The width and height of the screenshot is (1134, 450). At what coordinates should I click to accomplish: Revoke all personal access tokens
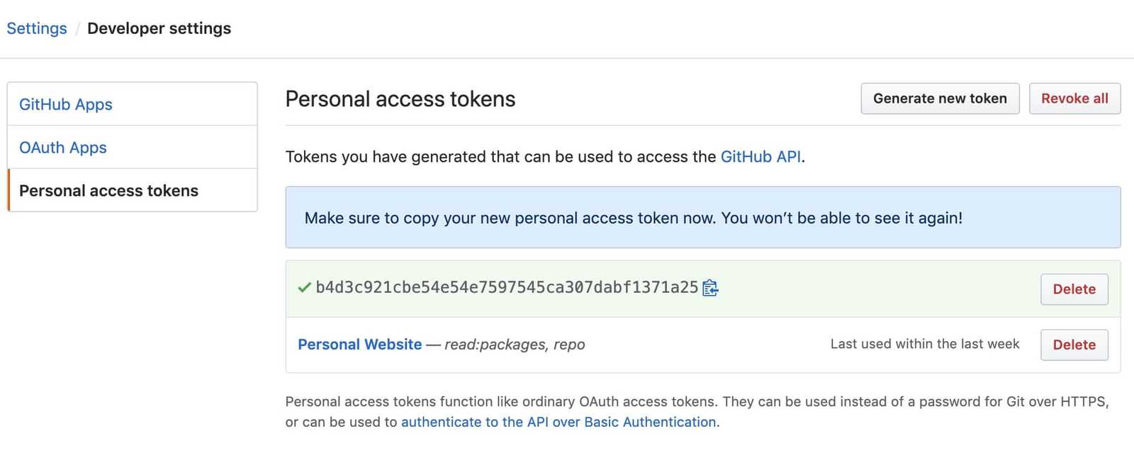[x=1074, y=98]
